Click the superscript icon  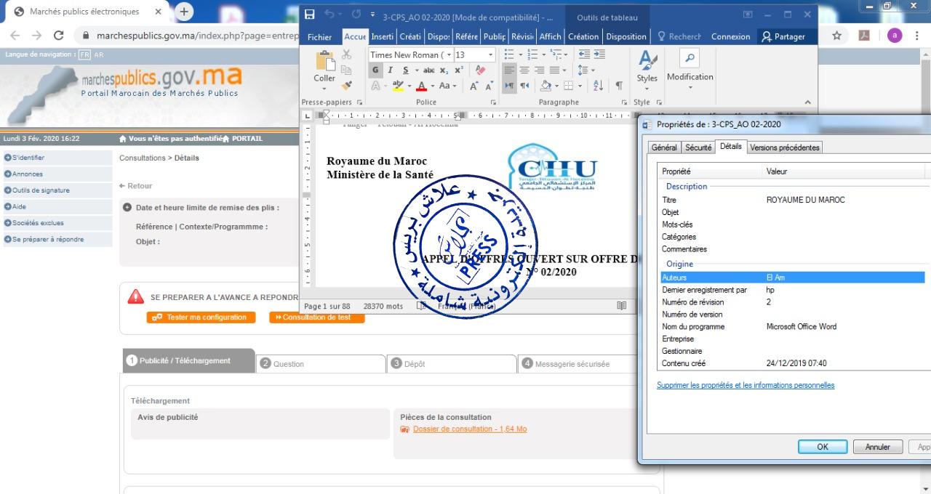(459, 70)
